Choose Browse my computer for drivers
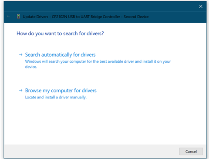The image size is (209, 159). tap(61, 91)
